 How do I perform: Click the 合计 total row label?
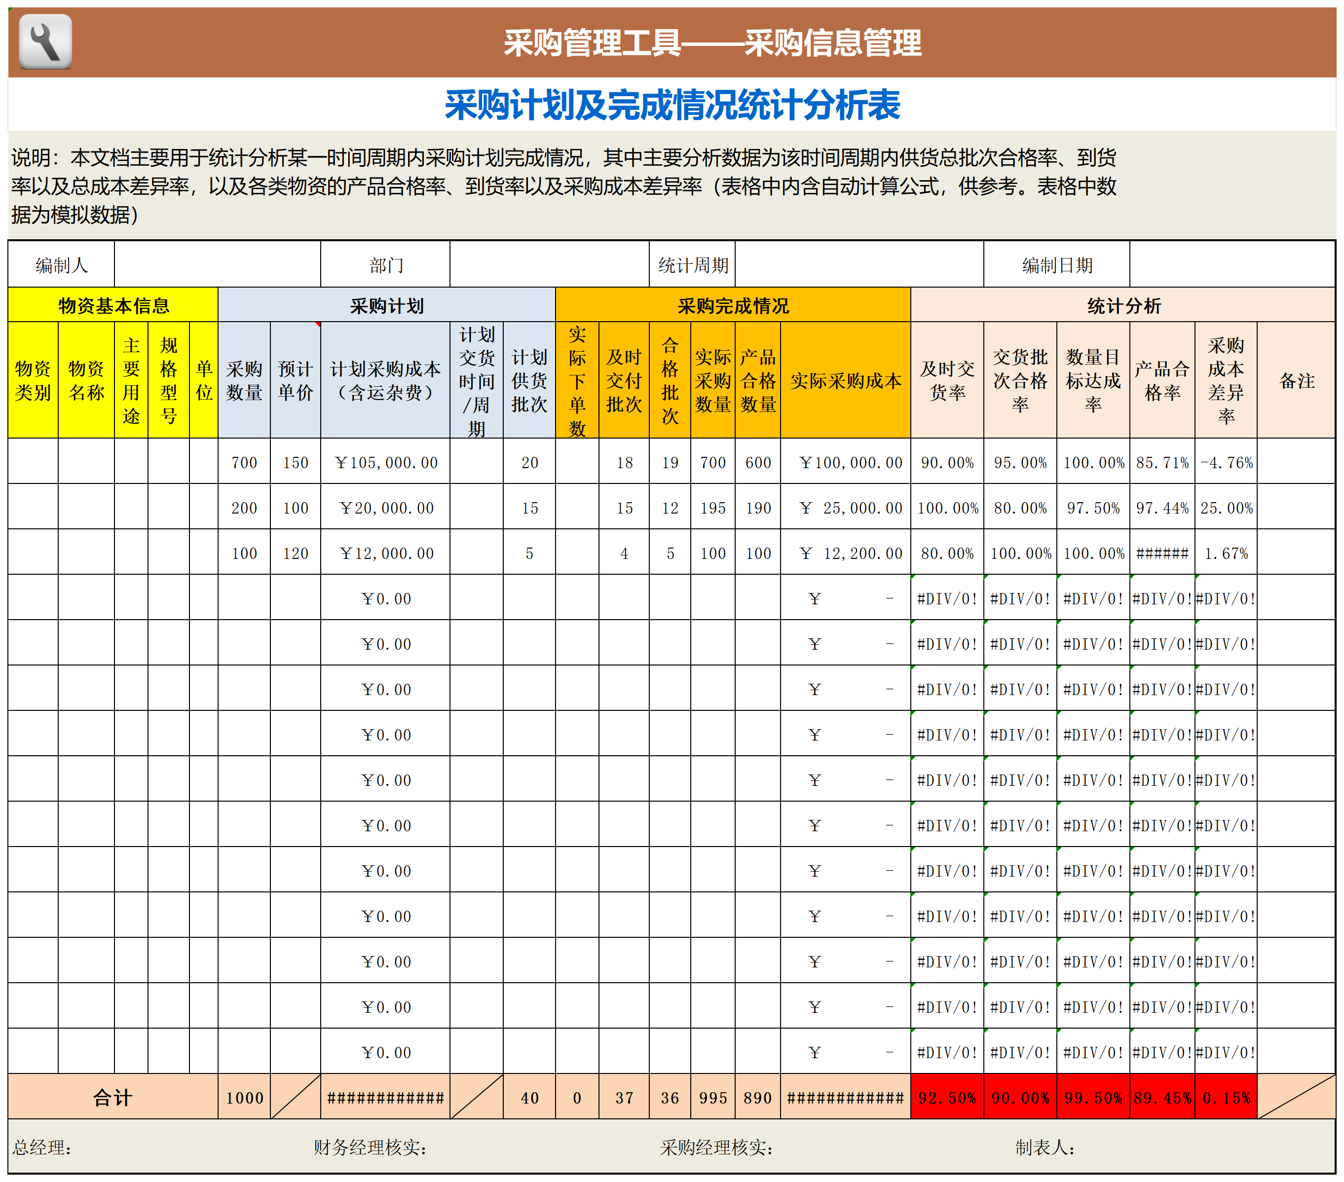113,1097
